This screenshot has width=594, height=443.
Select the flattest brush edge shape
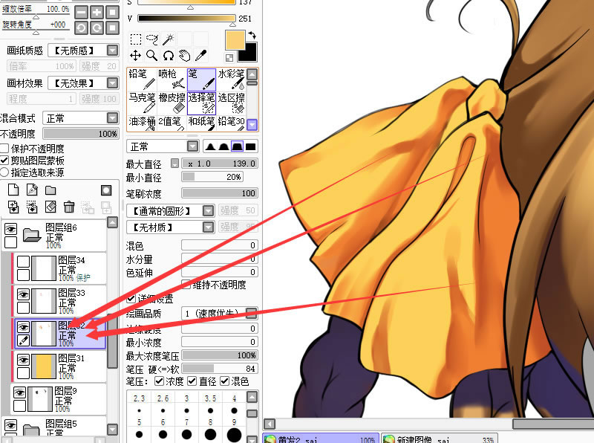[x=250, y=146]
